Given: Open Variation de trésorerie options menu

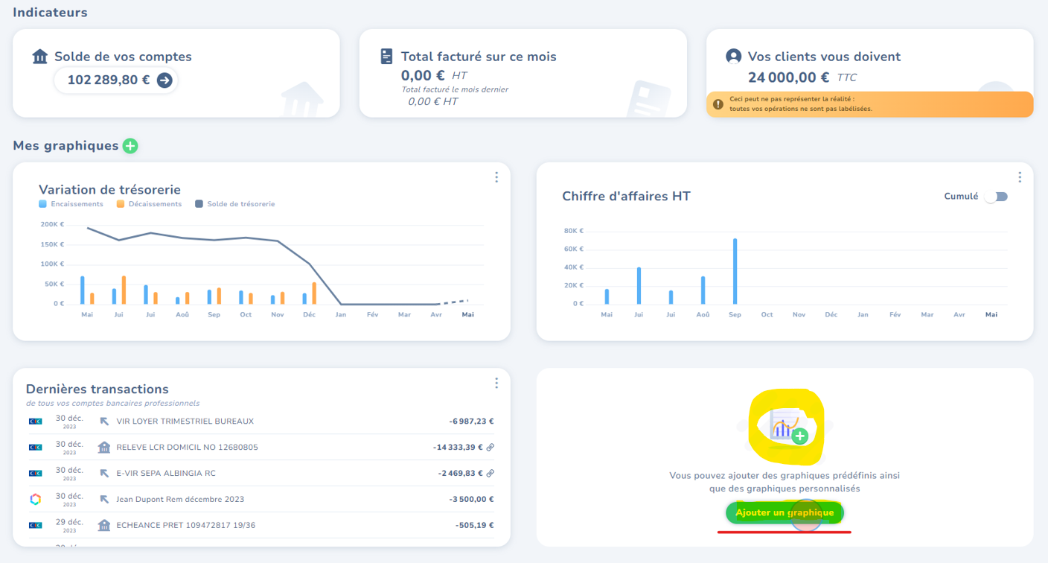Looking at the screenshot, I should pyautogui.click(x=496, y=177).
